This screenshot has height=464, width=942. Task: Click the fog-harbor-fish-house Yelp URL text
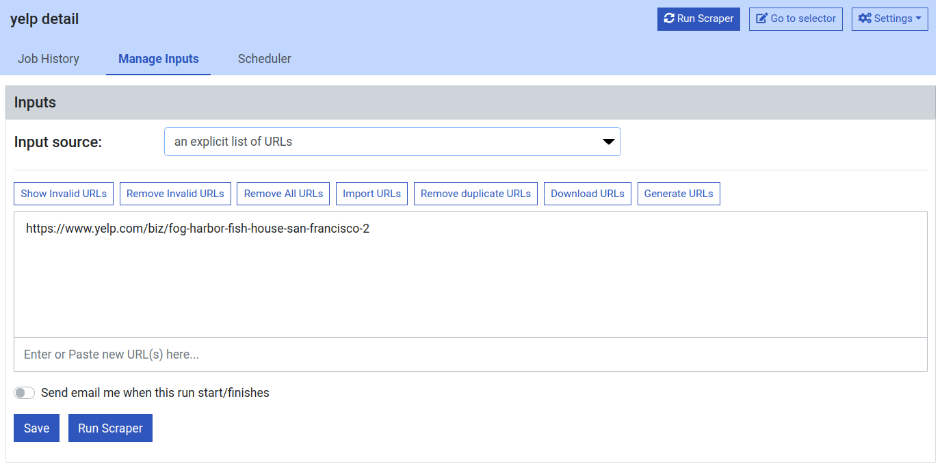pos(198,229)
